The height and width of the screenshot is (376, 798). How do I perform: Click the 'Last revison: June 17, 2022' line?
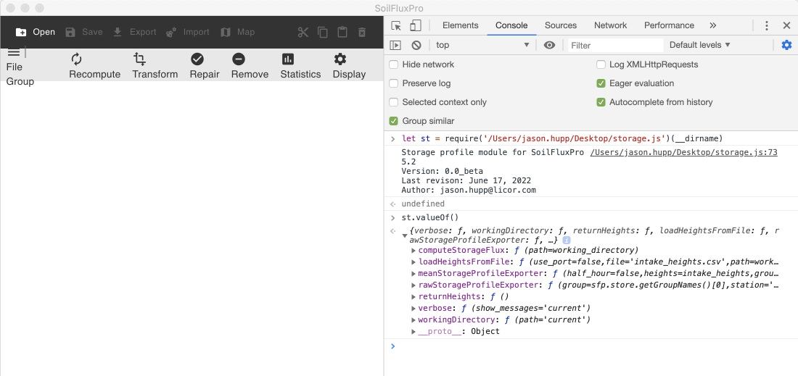[x=466, y=181]
